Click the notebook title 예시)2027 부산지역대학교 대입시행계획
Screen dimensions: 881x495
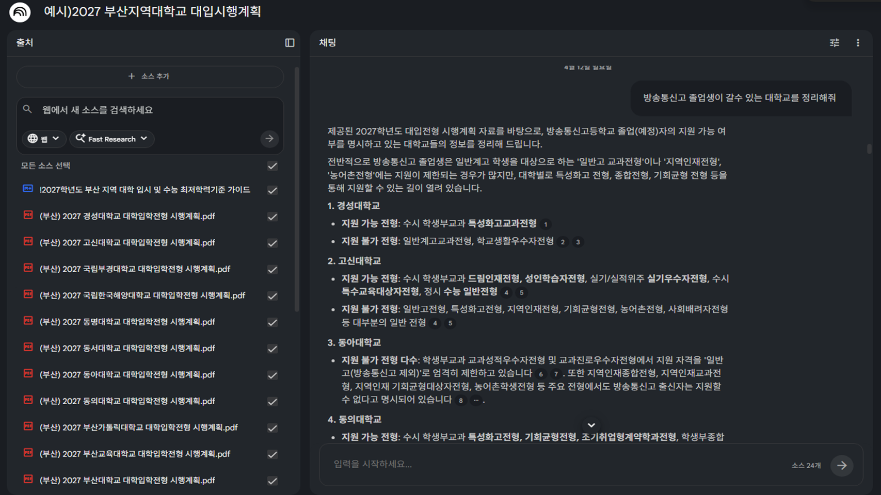coord(152,11)
